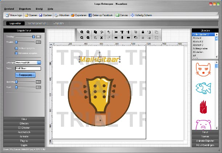This screenshot has width=222, height=153.
Task: Pick the orange cat face object
Action: pyautogui.click(x=203, y=69)
